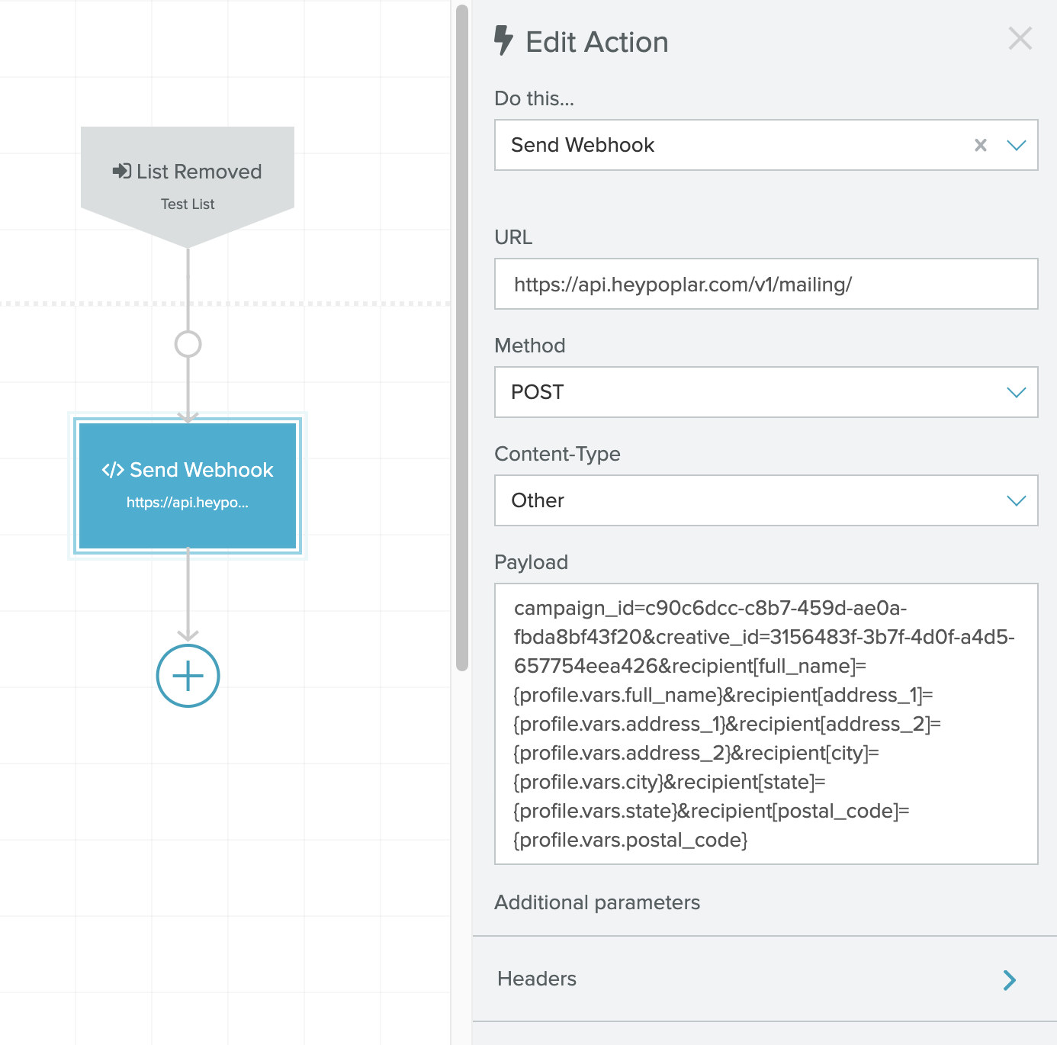The height and width of the screenshot is (1045, 1057).
Task: Open the Do this action dropdown
Action: point(1016,145)
